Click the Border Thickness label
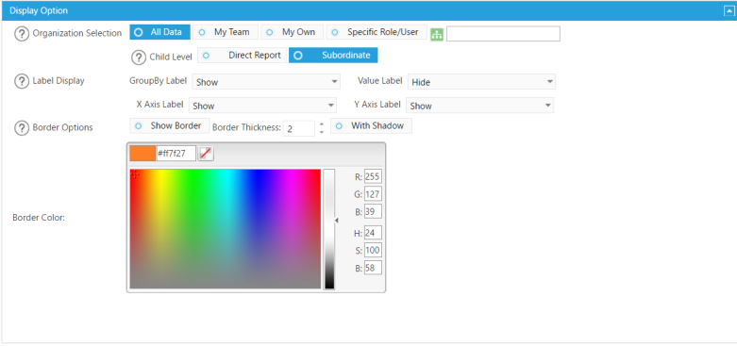 pos(246,127)
